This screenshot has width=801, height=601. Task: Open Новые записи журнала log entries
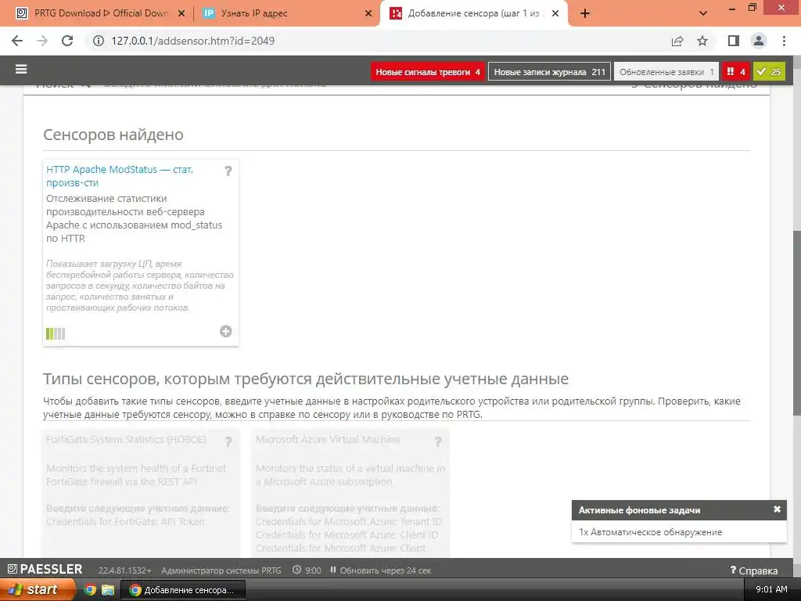coord(549,72)
